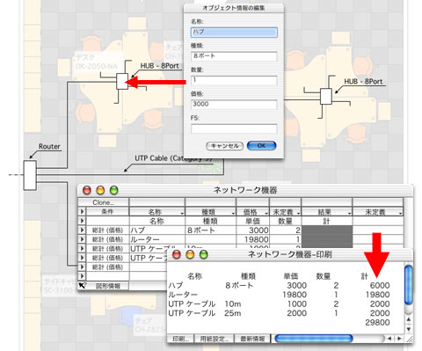The height and width of the screenshot is (351, 422).
Task: Open the 結果 column header dropdown
Action: pyautogui.click(x=349, y=213)
